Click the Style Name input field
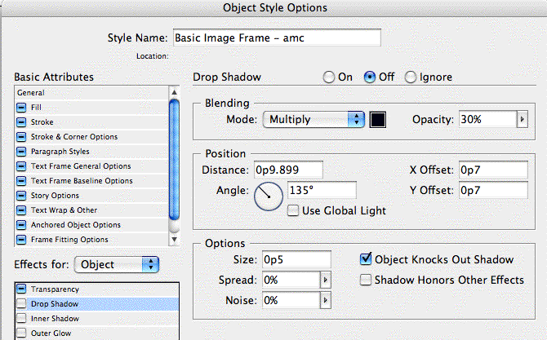This screenshot has width=547, height=340. 277,38
